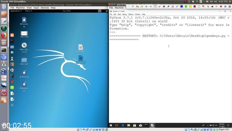232x131 pixels.
Task: Click Ubuntu top bar volume icon
Action: (x=215, y=1)
